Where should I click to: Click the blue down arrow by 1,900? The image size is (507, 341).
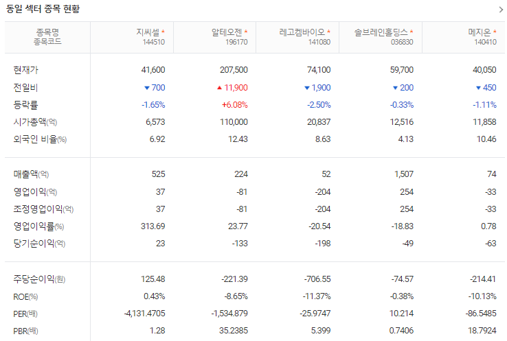coord(307,88)
